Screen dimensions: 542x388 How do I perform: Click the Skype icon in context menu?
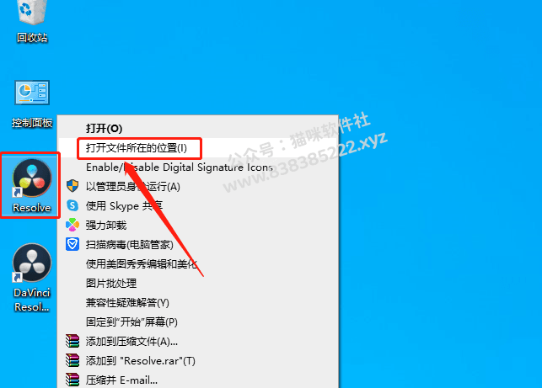pyautogui.click(x=72, y=205)
